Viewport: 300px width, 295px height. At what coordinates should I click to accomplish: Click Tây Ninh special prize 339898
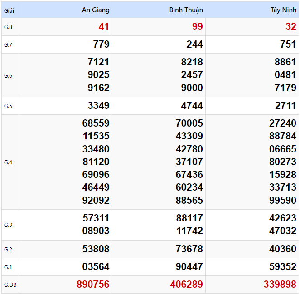[x=280, y=285]
